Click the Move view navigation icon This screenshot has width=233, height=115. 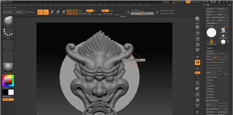[197, 89]
